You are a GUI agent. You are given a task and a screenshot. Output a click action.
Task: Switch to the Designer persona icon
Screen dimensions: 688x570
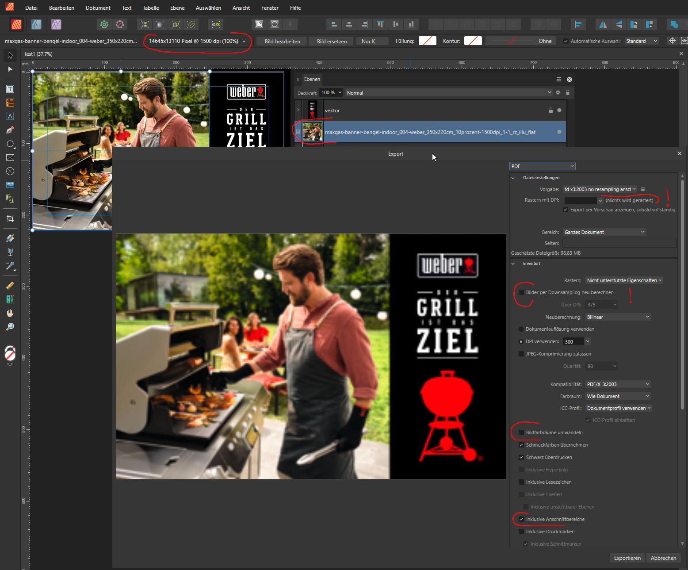coord(36,24)
